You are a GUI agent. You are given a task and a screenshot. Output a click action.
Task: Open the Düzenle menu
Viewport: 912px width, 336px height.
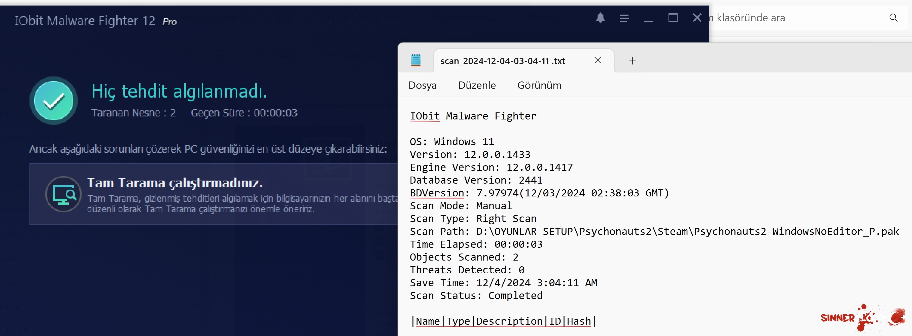[x=477, y=85]
